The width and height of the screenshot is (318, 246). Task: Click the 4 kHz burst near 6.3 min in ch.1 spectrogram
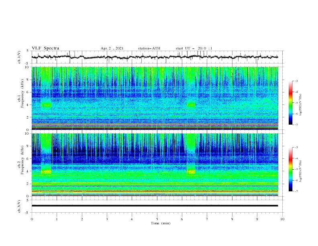(191, 104)
